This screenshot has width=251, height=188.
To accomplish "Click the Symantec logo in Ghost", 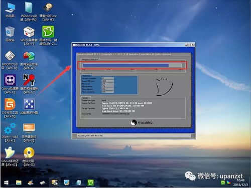I will tap(142, 123).
